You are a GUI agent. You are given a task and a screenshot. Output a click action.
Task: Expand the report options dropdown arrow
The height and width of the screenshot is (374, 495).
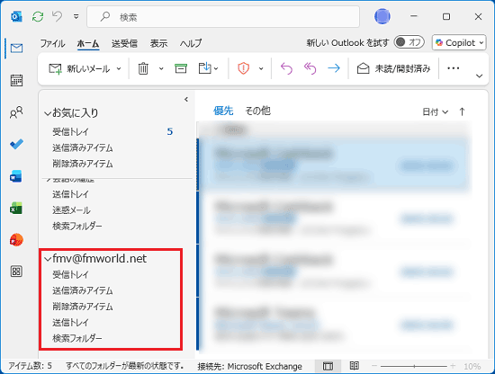tap(261, 68)
